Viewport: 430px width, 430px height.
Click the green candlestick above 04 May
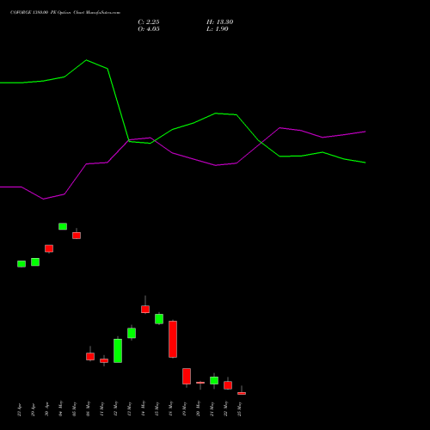(x=63, y=226)
